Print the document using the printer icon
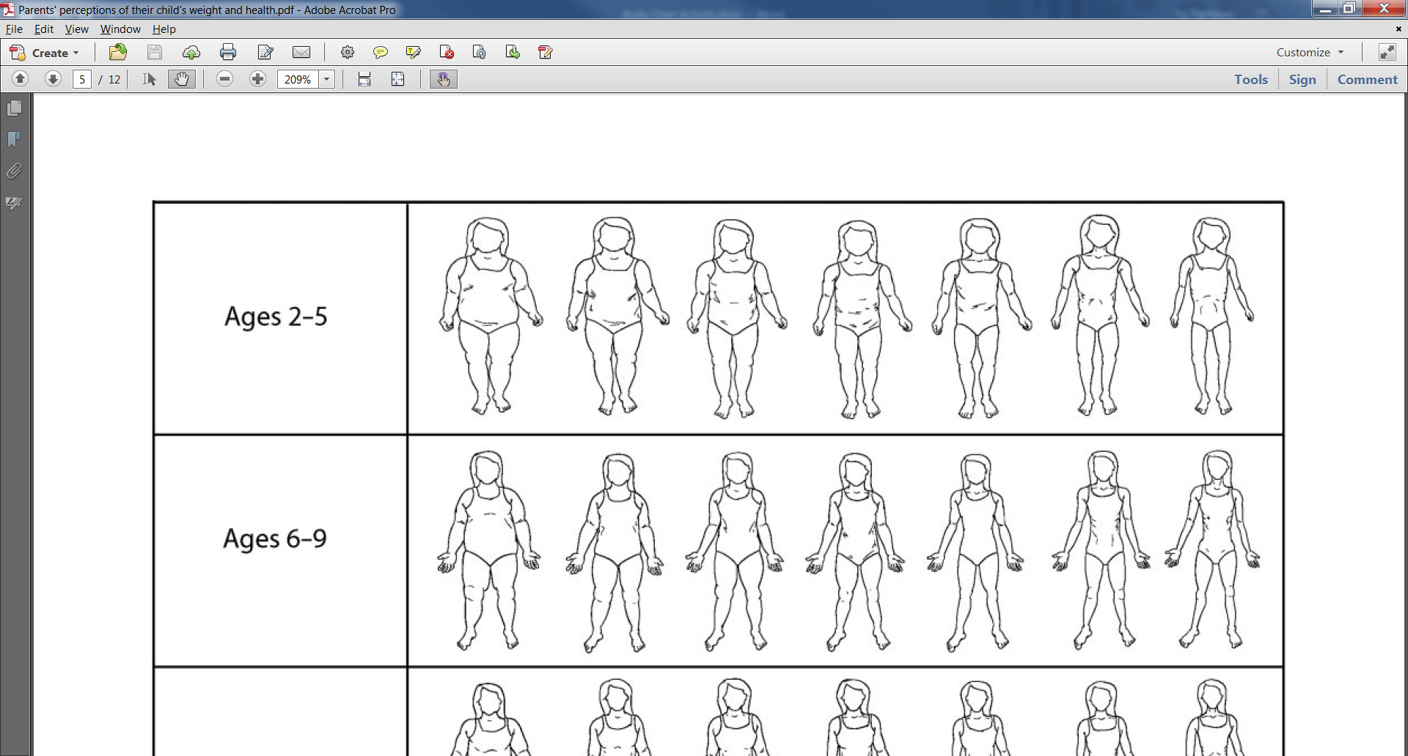 tap(228, 53)
